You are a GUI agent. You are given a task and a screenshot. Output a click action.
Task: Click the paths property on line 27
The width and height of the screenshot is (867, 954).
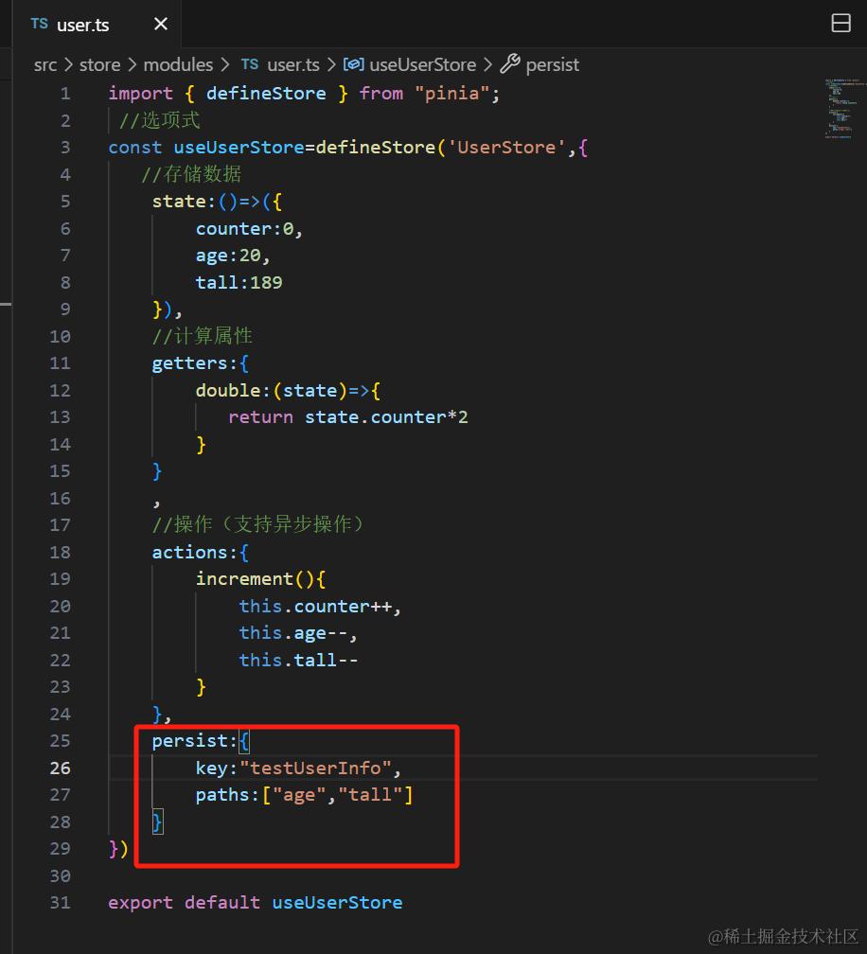tap(222, 795)
